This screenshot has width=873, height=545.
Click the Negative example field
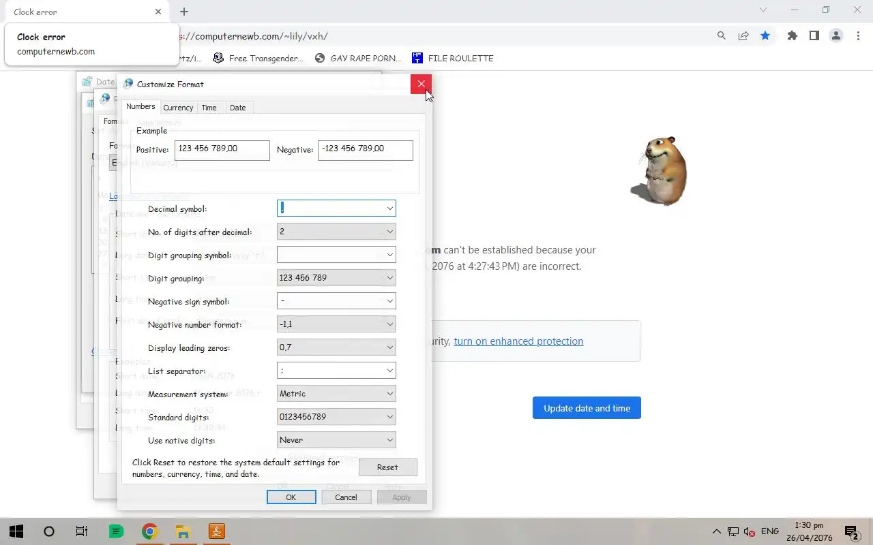pos(366,151)
